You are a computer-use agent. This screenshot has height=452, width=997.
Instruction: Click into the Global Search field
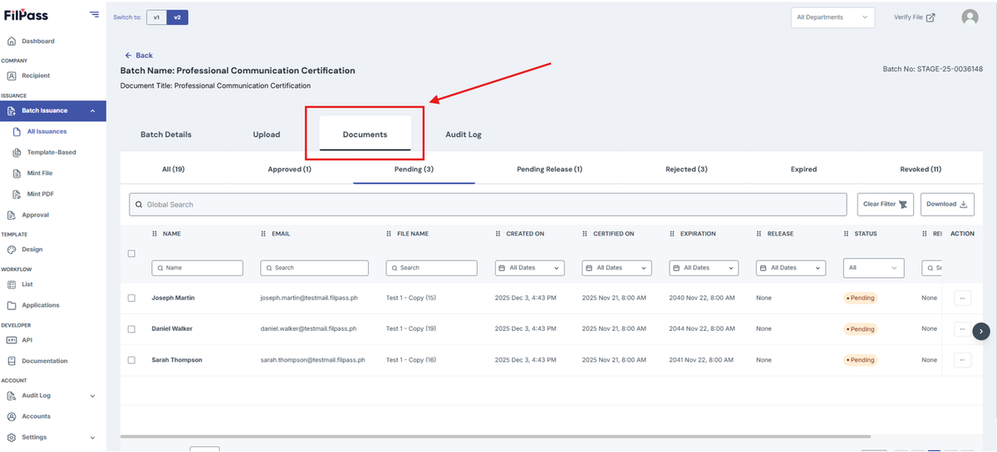(490, 204)
